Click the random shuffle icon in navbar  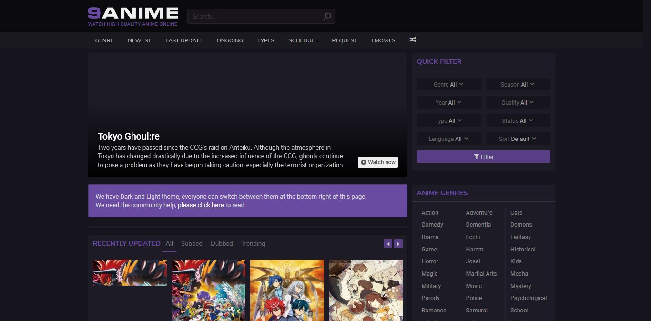pyautogui.click(x=413, y=40)
